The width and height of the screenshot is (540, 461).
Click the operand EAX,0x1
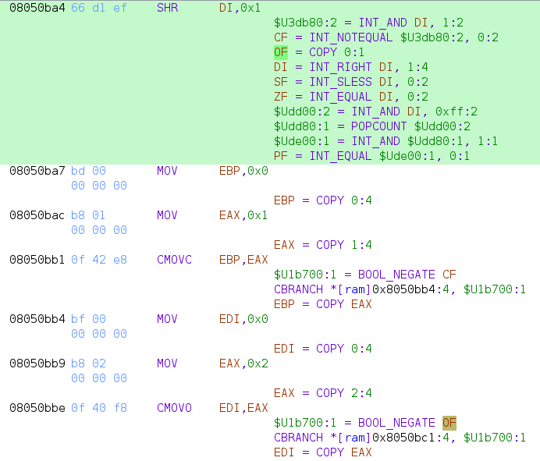(243, 215)
